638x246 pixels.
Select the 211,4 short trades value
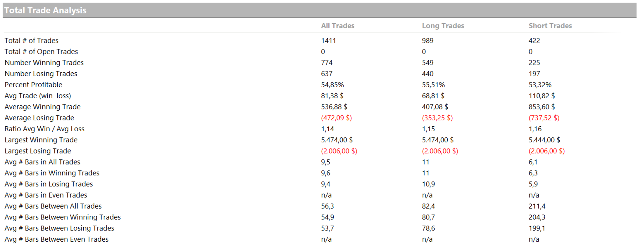coord(537,206)
